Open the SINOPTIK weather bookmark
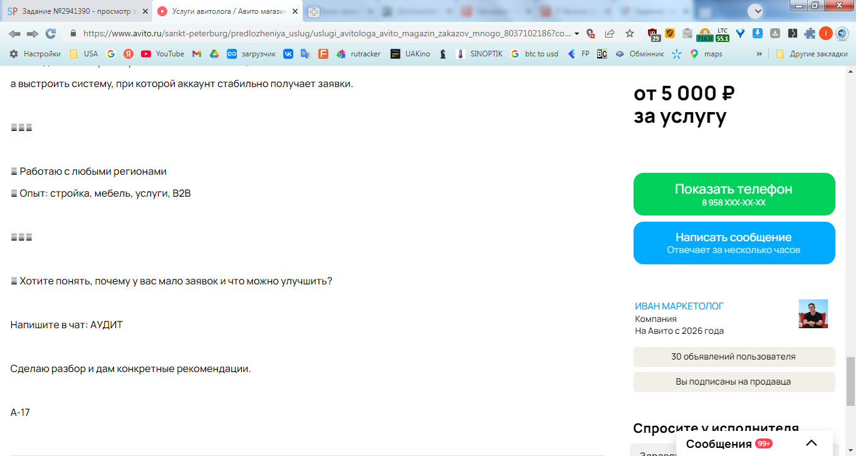856x456 pixels. pos(479,54)
